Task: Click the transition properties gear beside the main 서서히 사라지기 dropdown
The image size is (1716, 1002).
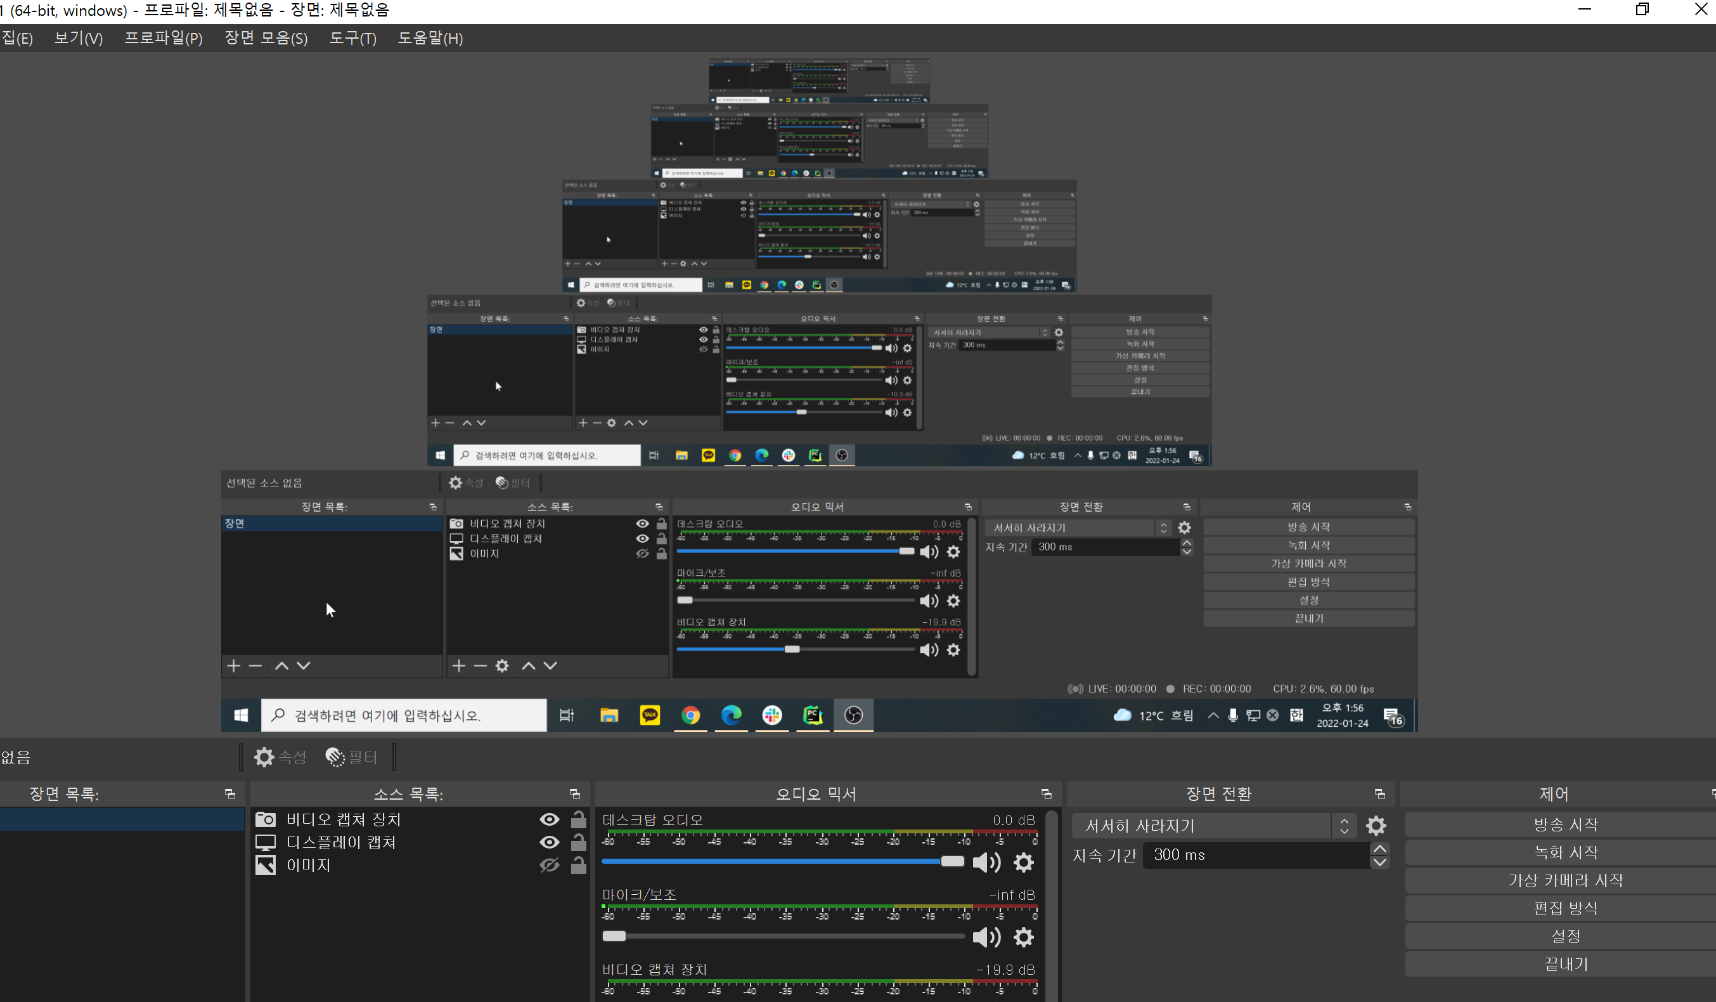Action: [x=1376, y=826]
